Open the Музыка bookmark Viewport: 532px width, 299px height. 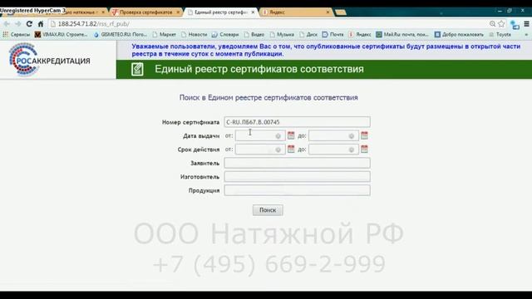[x=282, y=34]
